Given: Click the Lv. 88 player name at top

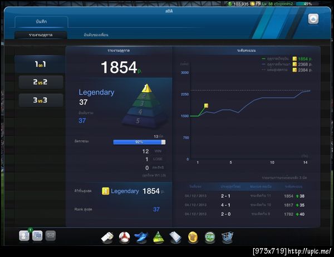Looking at the screenshot, I should [278, 4].
